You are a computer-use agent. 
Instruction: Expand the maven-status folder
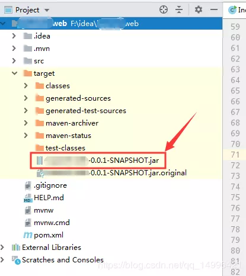tap(25, 136)
